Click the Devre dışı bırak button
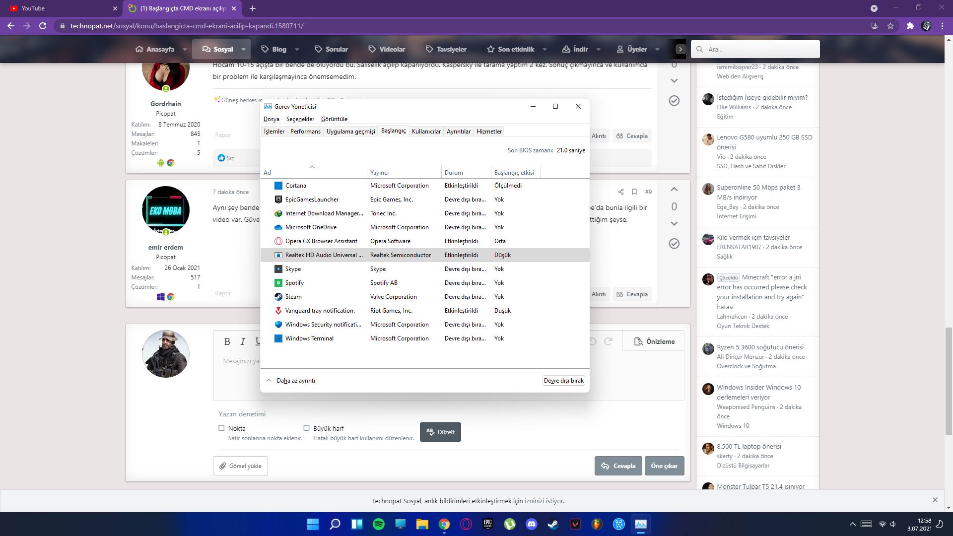Viewport: 953px width, 536px height. [563, 381]
